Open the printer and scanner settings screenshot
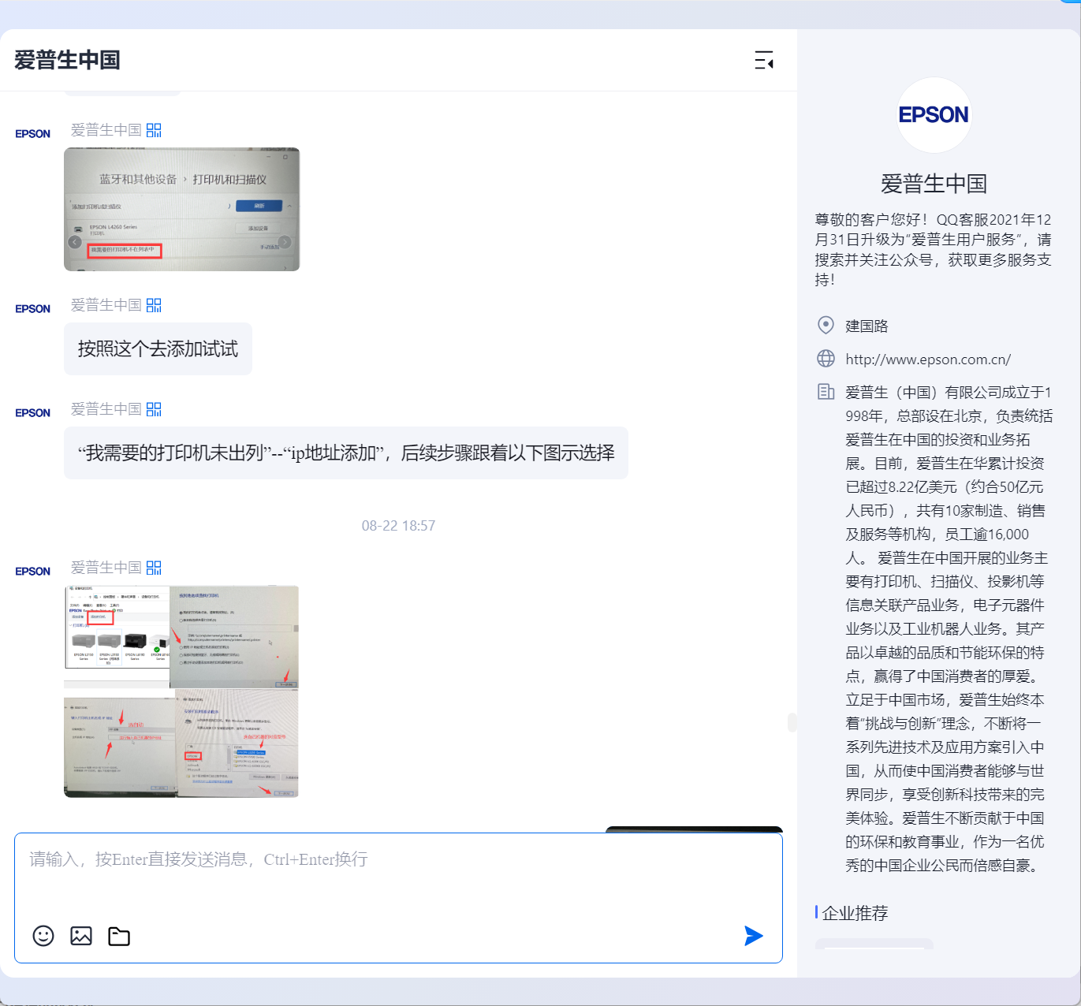The image size is (1081, 1006). pyautogui.click(x=181, y=209)
